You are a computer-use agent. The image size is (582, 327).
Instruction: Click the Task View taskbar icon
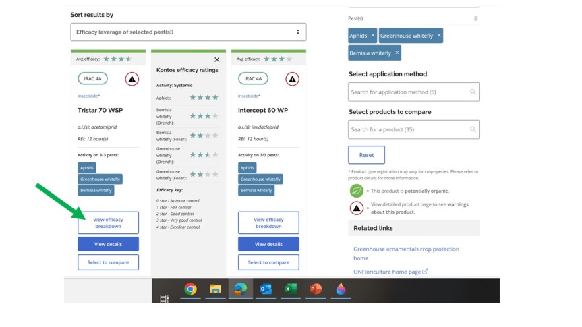coord(164,299)
